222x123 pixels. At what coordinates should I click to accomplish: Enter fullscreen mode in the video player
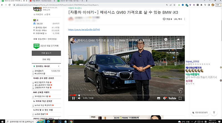click(180, 98)
